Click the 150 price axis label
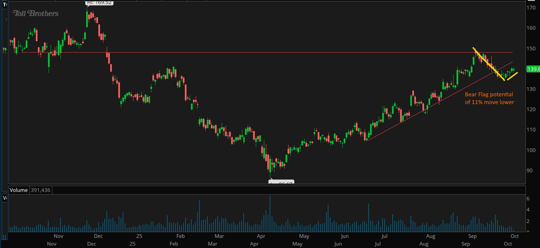This screenshot has width=540, height=248. click(x=531, y=48)
